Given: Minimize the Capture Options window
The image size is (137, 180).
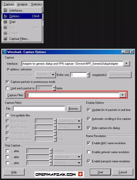Looking at the screenshot, I should click(123, 52).
